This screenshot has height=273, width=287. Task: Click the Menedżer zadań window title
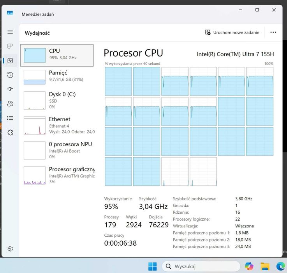pyautogui.click(x=38, y=14)
